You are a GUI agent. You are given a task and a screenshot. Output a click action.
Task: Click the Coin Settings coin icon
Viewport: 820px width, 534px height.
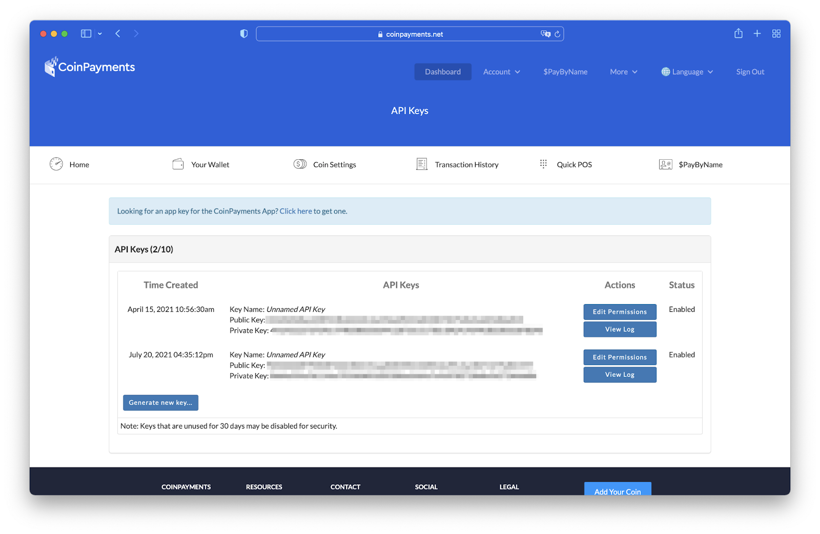(x=300, y=164)
